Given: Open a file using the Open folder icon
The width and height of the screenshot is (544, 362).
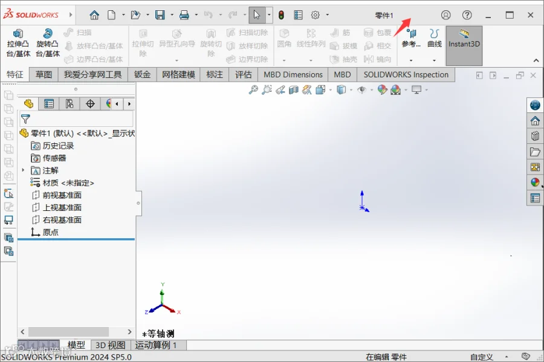Looking at the screenshot, I should 135,15.
